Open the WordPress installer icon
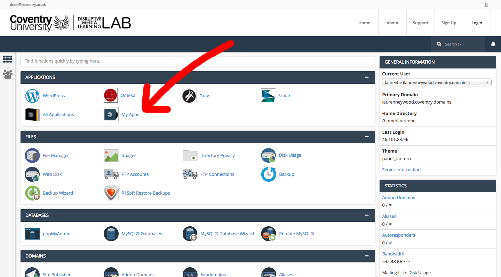 [32, 96]
